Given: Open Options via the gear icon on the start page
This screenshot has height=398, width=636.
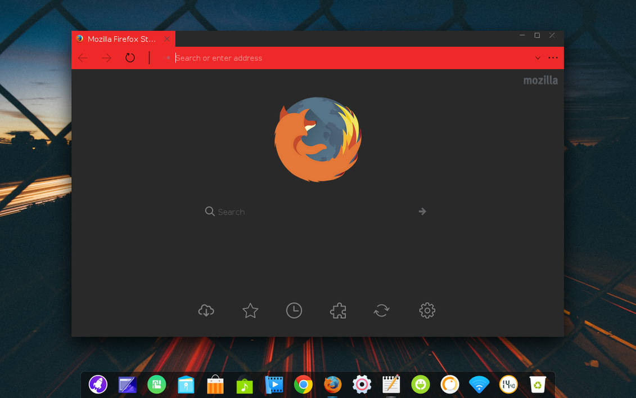Looking at the screenshot, I should click(x=427, y=311).
